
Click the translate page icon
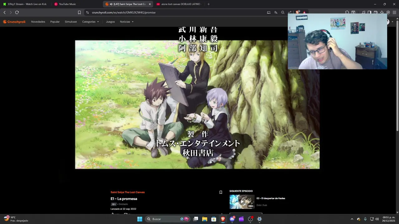276,12
